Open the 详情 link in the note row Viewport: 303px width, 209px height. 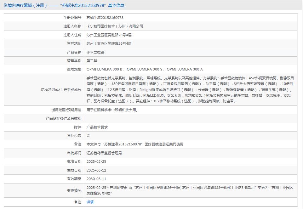pyautogui.click(x=90, y=202)
